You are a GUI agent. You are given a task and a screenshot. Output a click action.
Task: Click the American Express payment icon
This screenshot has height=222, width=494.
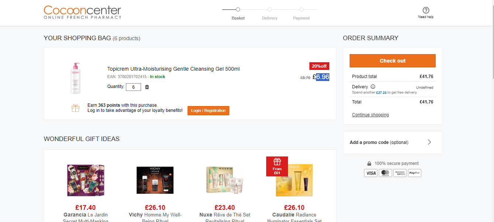400,173
